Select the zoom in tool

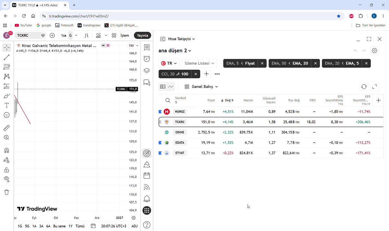tap(6, 137)
